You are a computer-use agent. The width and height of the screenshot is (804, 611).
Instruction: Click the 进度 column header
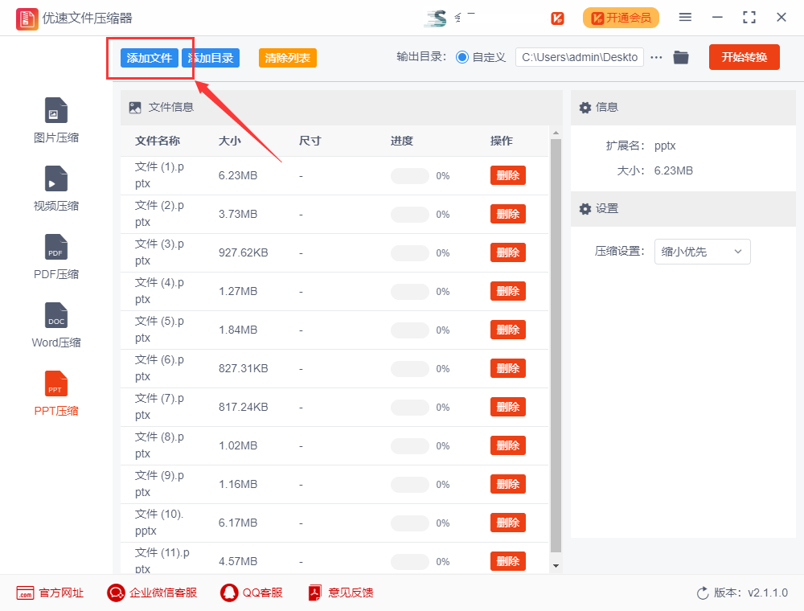pyautogui.click(x=401, y=141)
